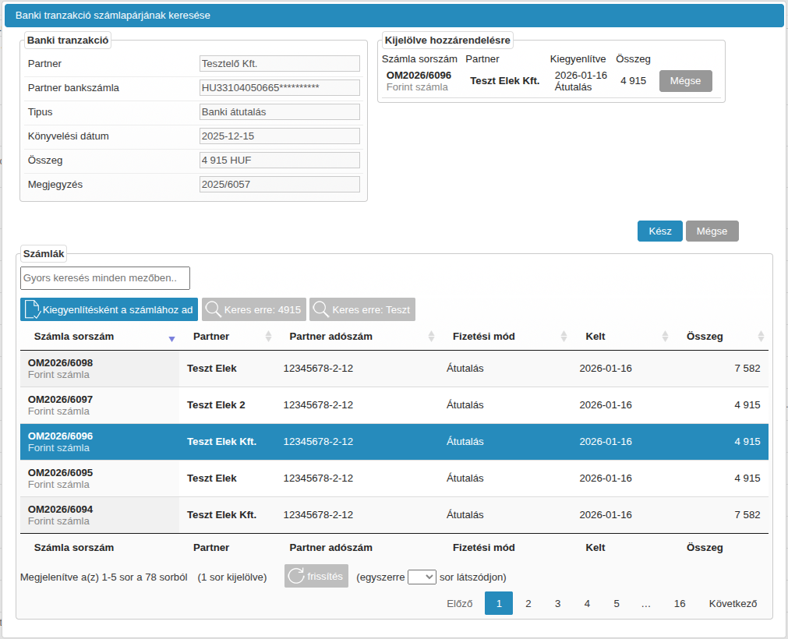Sort table by Partner adószám arrows

pyautogui.click(x=431, y=337)
